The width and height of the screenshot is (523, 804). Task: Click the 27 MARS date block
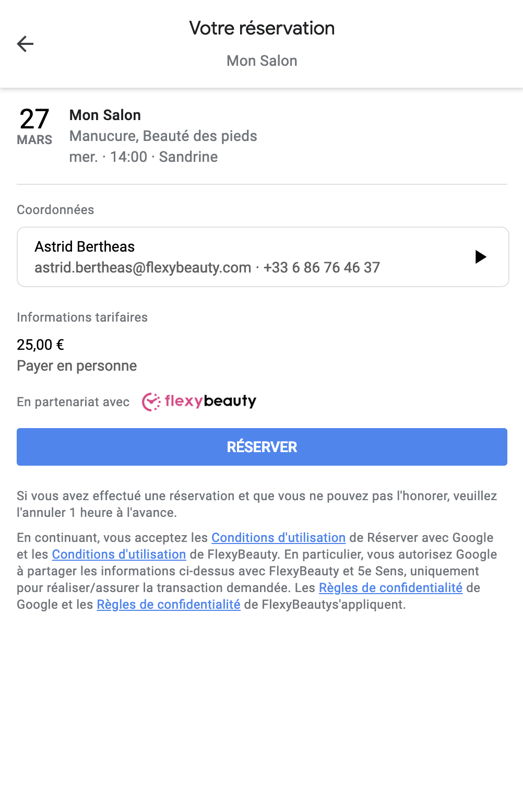(x=34, y=127)
